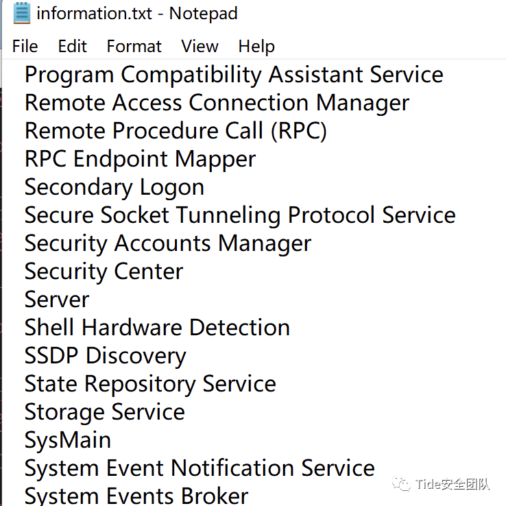The height and width of the screenshot is (506, 506).
Task: Open the File menu
Action: (x=25, y=47)
